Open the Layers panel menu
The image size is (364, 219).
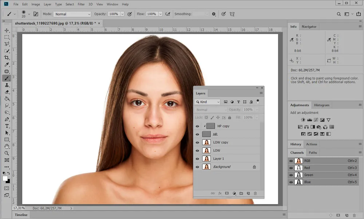tap(261, 93)
